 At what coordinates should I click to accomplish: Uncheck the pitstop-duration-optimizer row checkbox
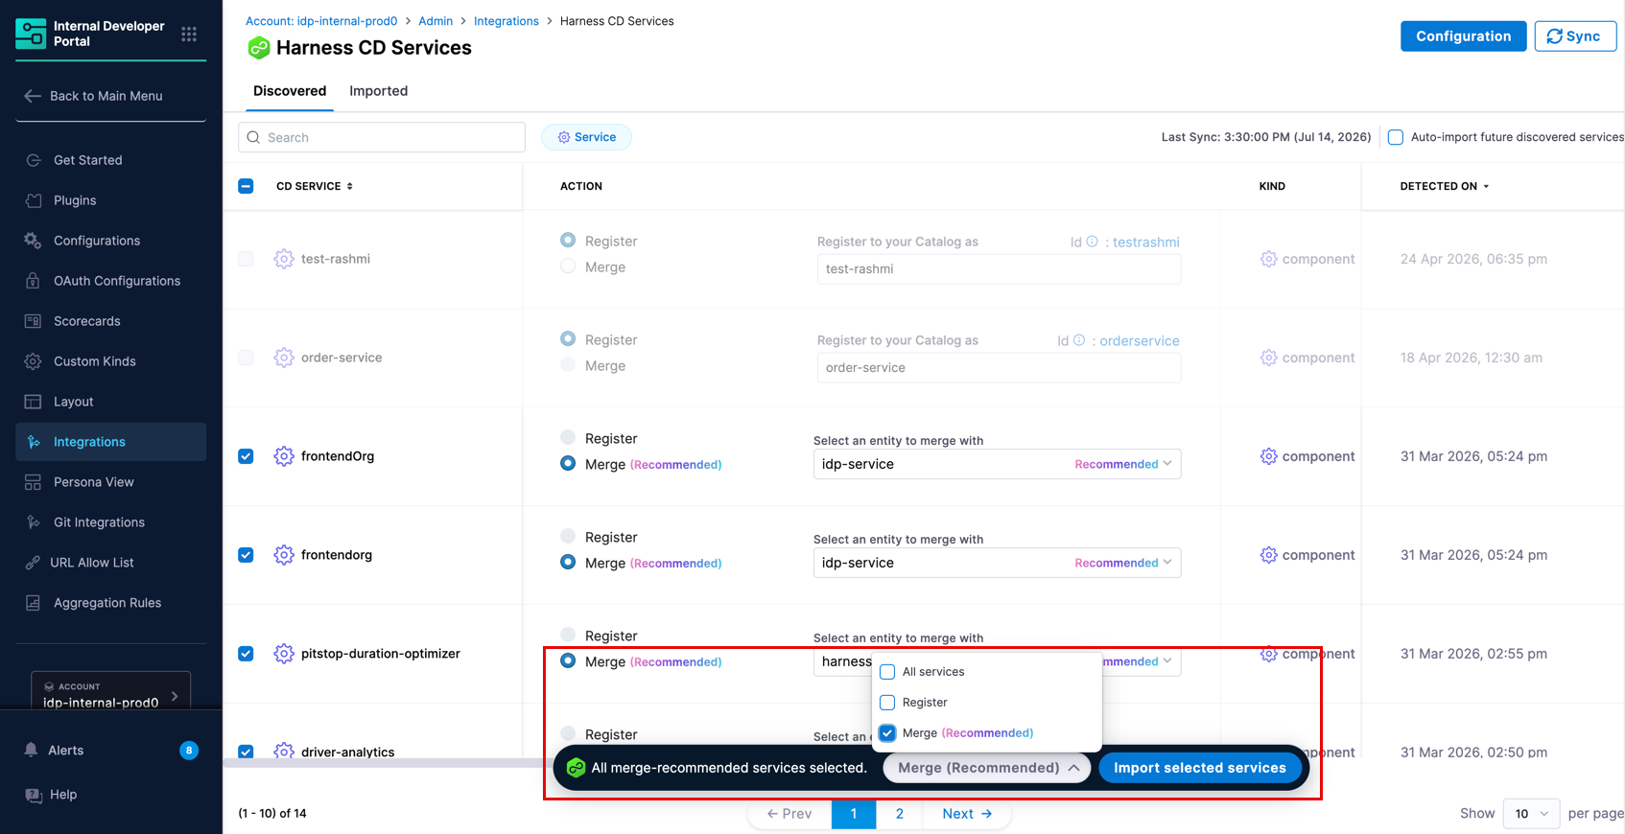[246, 654]
